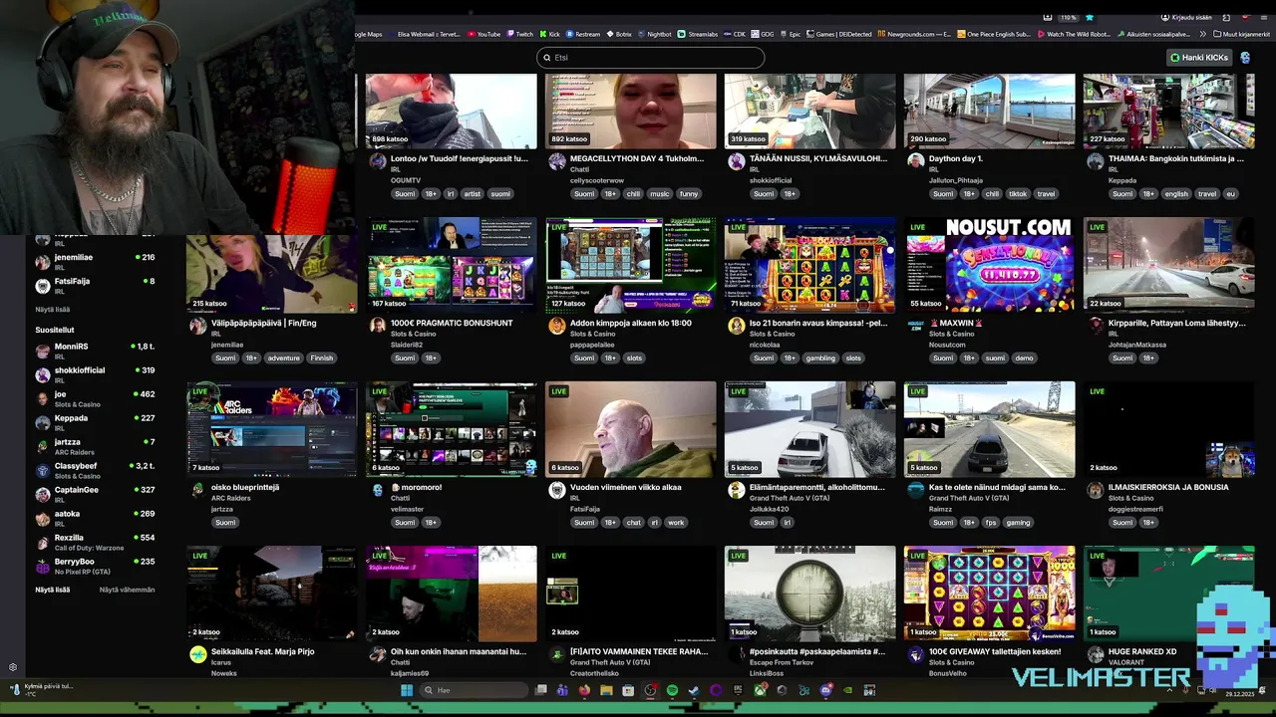Open the 1000€ PRAGMATIC BONUSHUNT stream thumbnail

[x=451, y=265]
